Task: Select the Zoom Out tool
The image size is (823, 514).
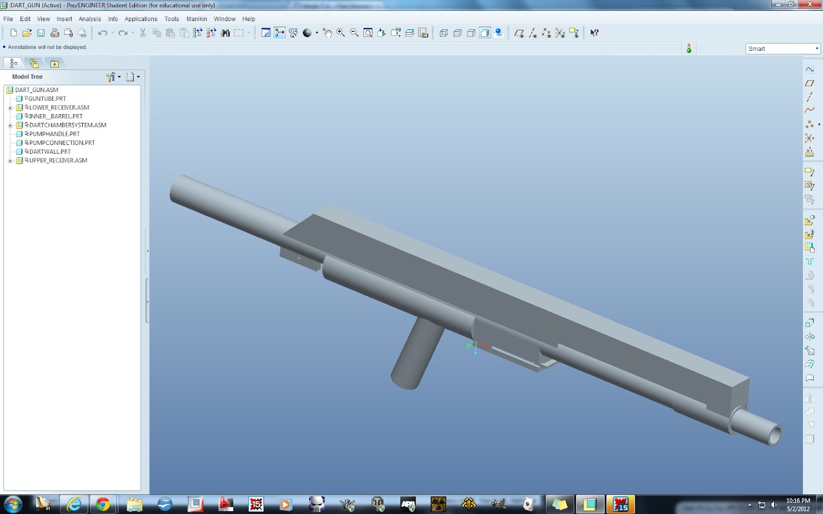Action: tap(353, 32)
